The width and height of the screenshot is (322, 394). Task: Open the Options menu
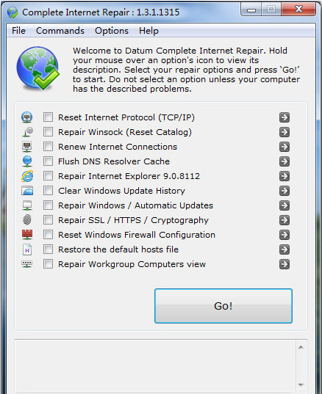(x=112, y=31)
